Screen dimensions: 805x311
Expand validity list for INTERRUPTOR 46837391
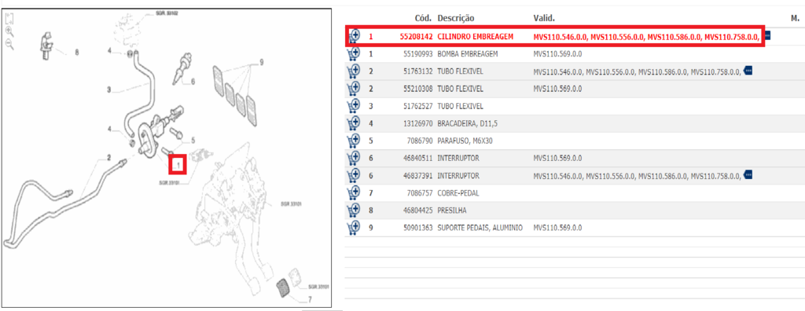tap(748, 175)
